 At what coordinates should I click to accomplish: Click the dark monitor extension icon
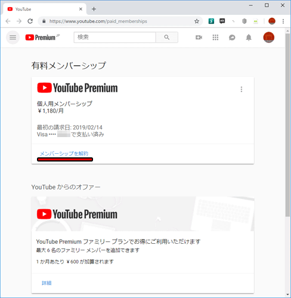(x=222, y=21)
